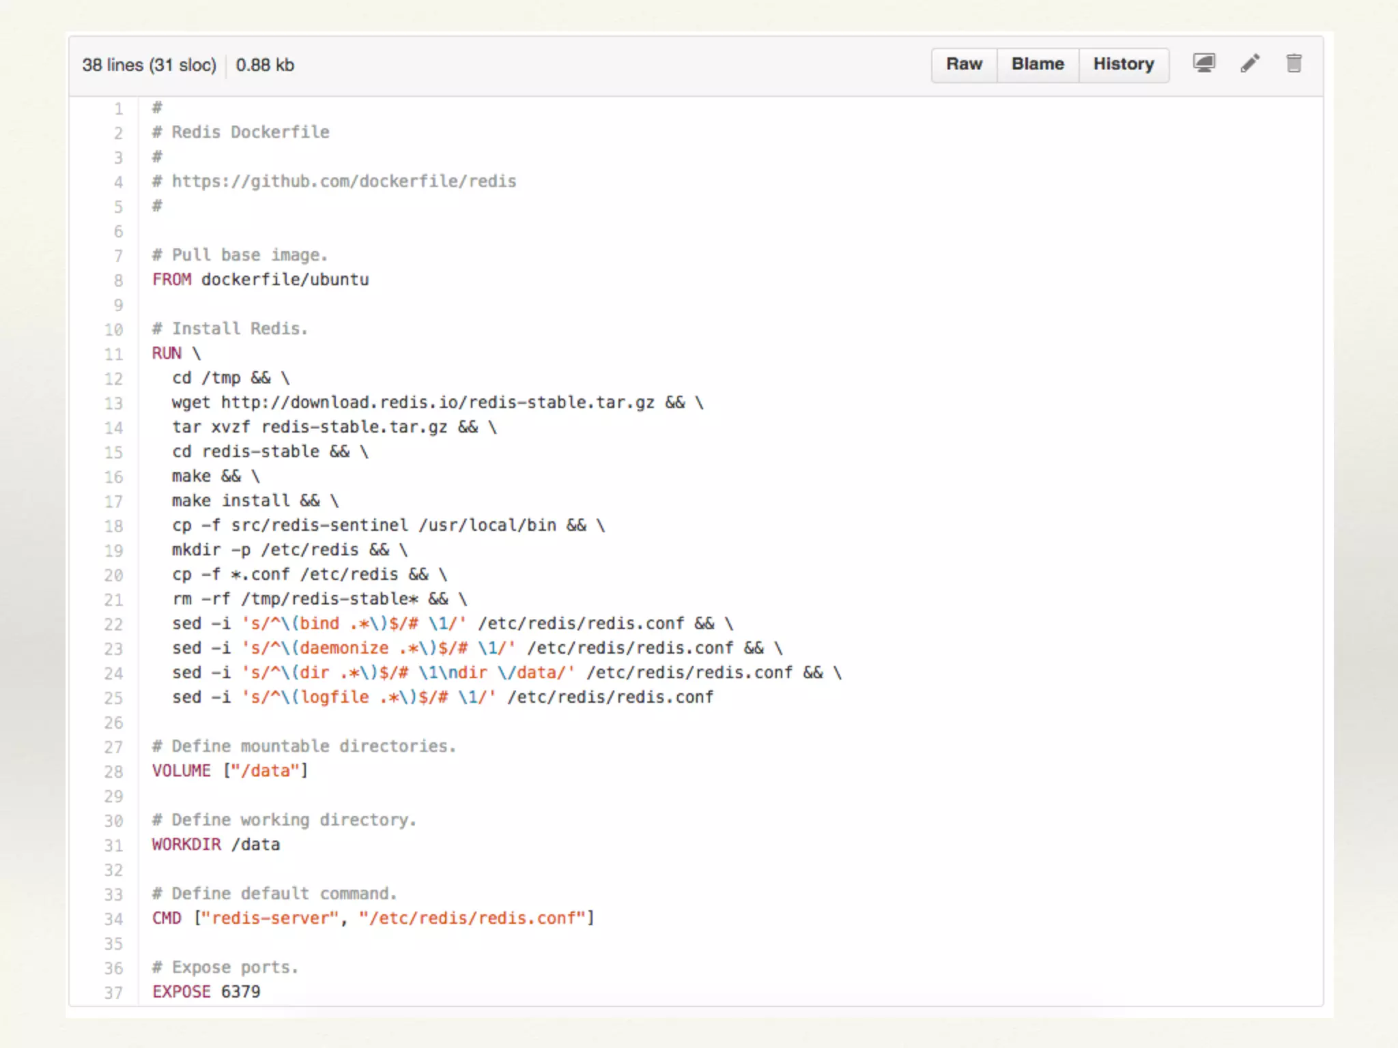Open the Blame view
Viewport: 1398px width, 1048px height.
pos(1038,64)
